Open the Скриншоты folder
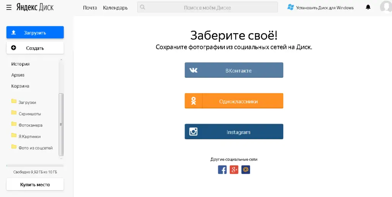This screenshot has height=197, width=392. pyautogui.click(x=26, y=114)
